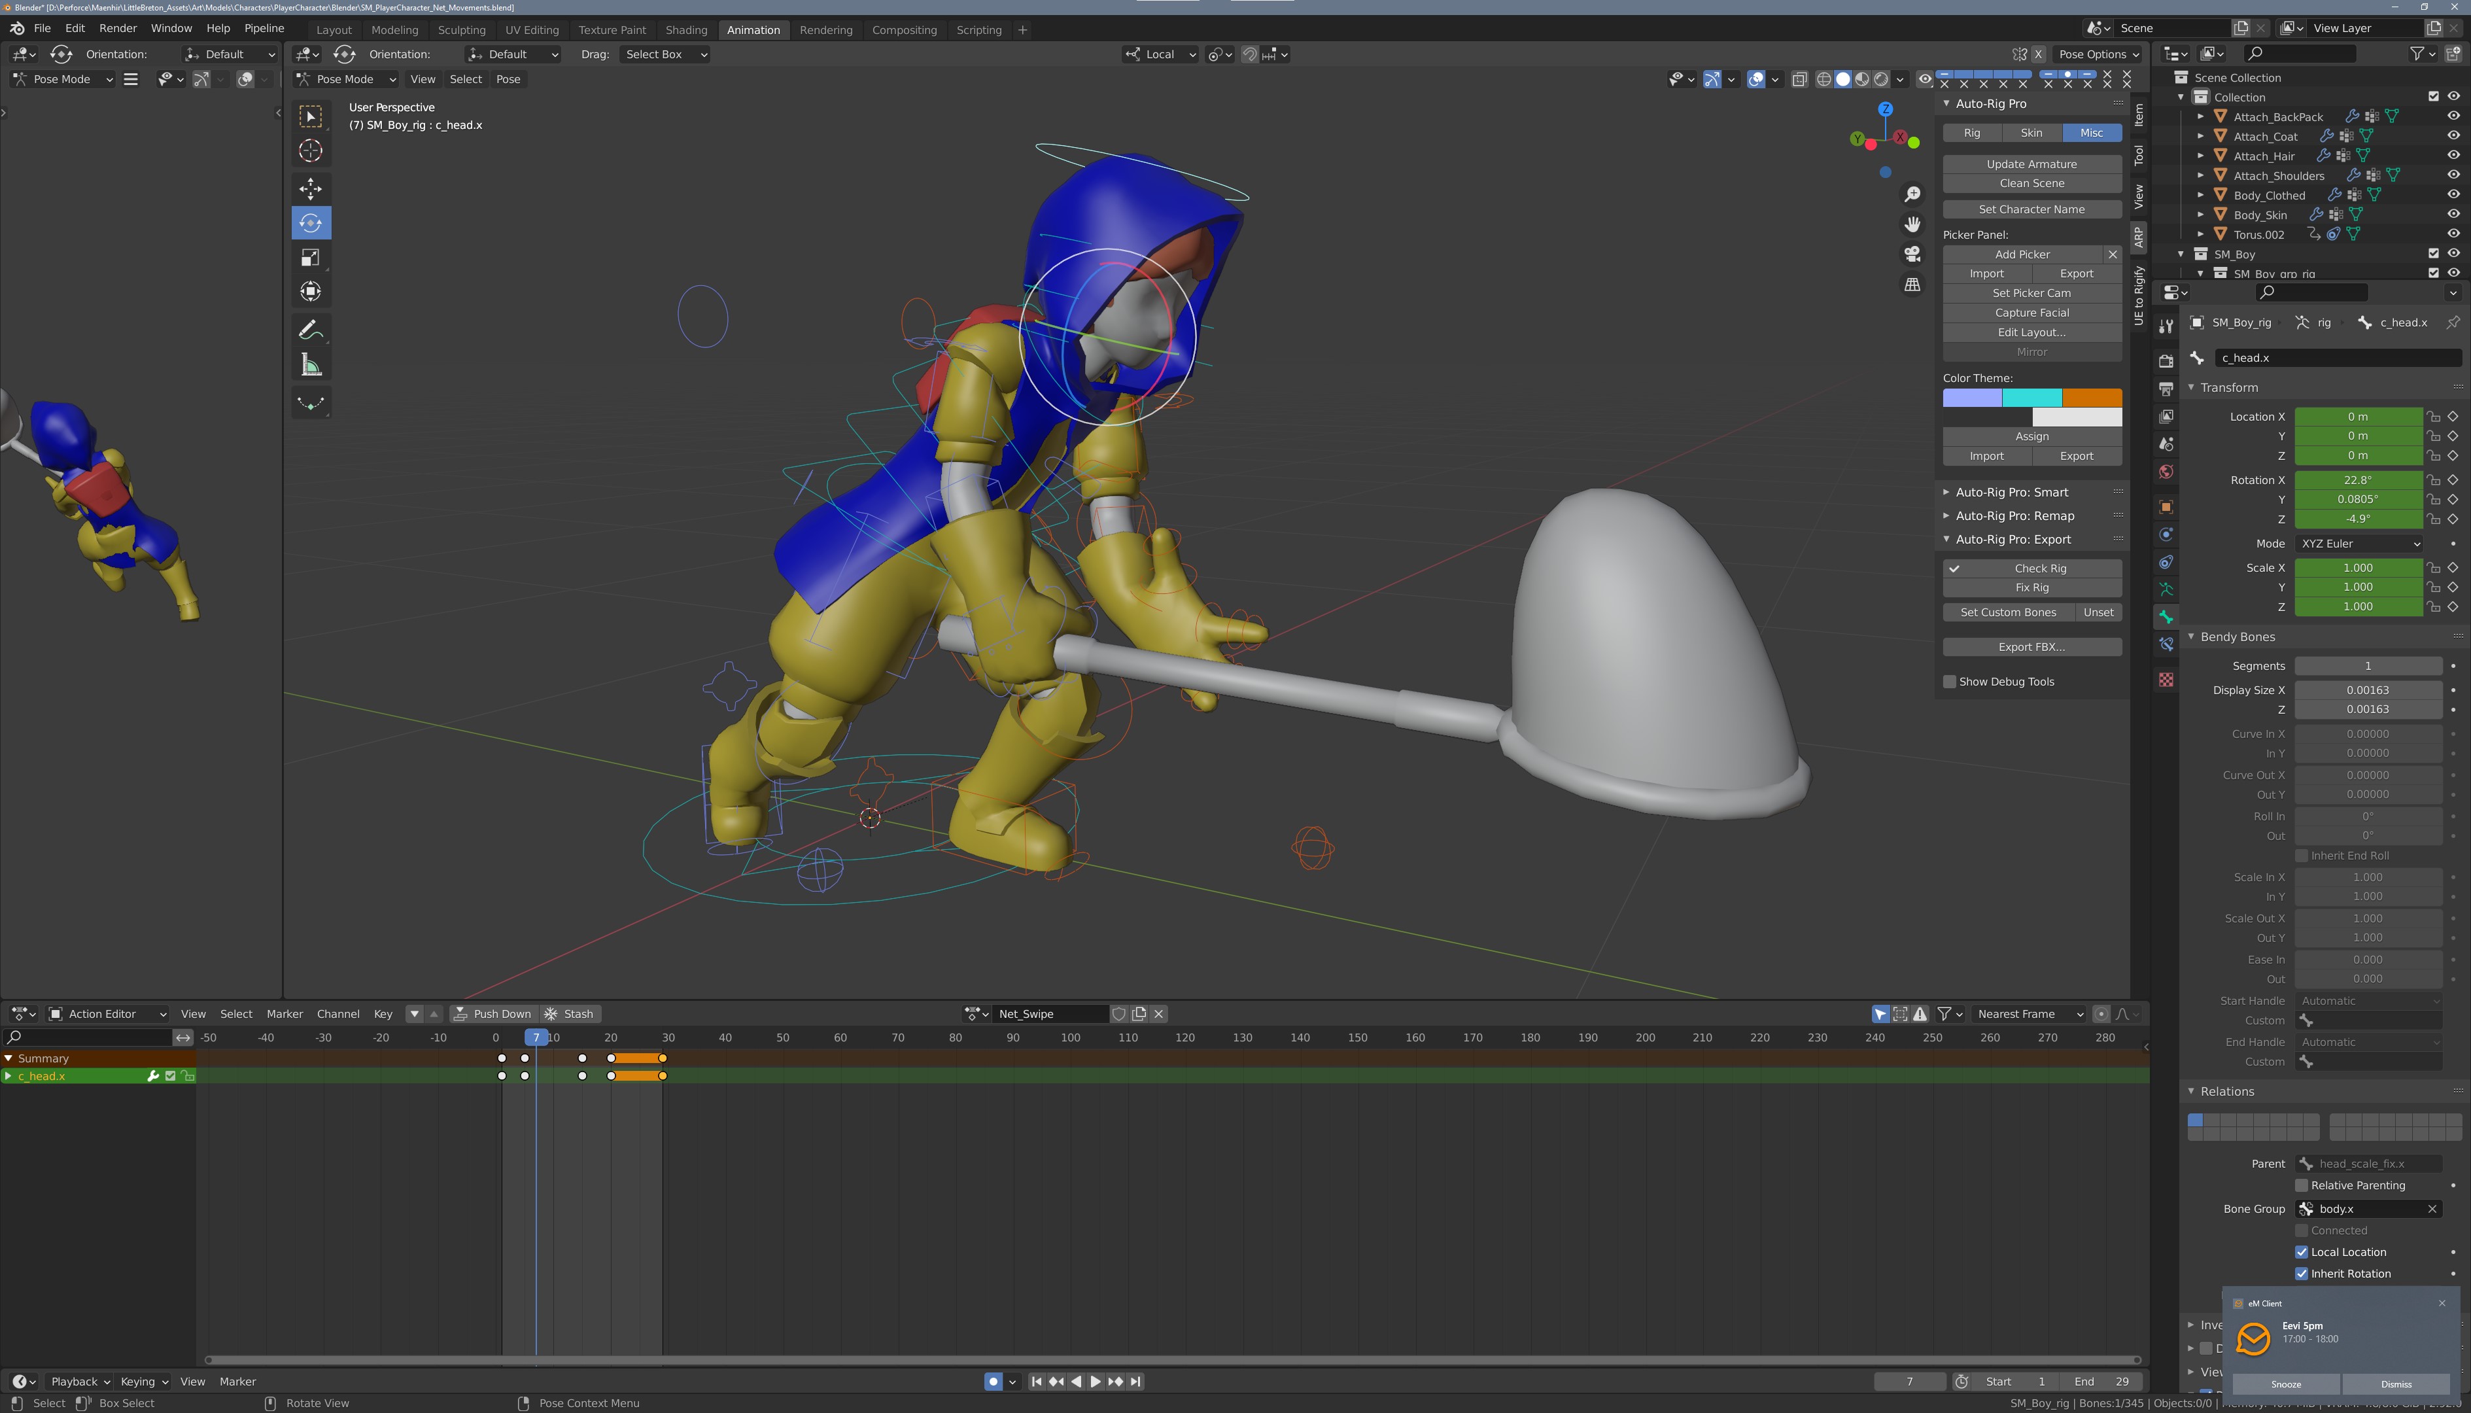Open the Bone Constraint properties tab
The image size is (2471, 1413).
pyautogui.click(x=2166, y=644)
